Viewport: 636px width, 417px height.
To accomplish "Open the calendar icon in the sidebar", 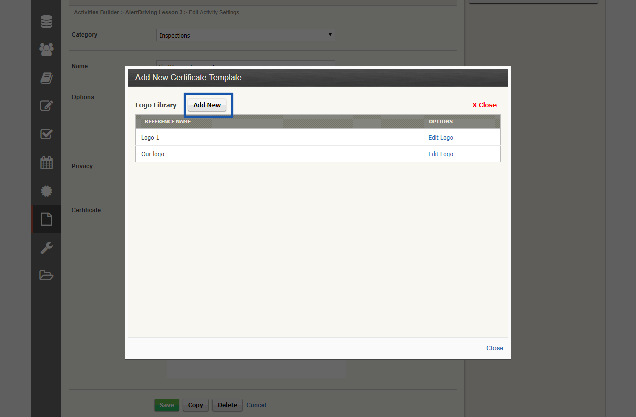I will [46, 162].
